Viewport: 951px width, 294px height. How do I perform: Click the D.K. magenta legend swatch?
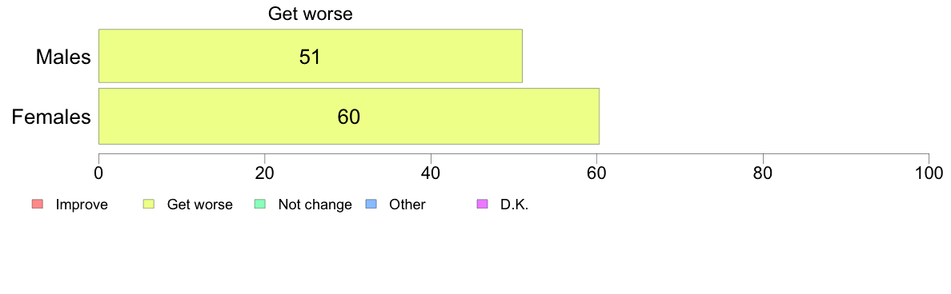[483, 205]
